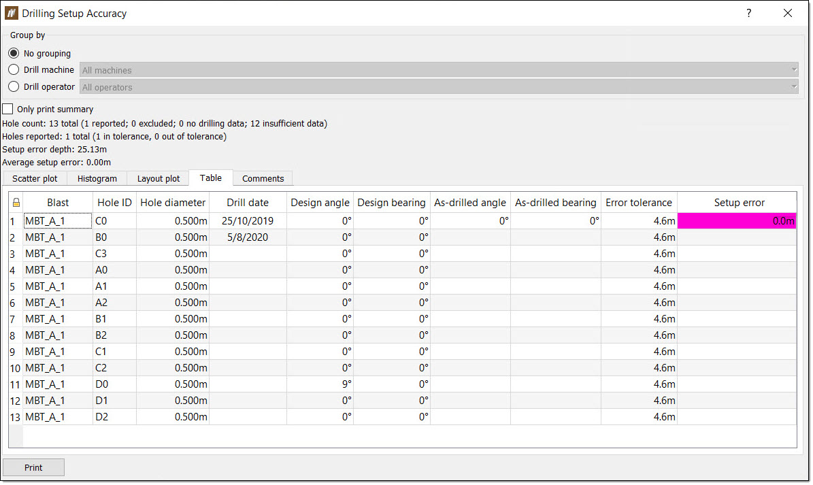This screenshot has width=813, height=485.
Task: Select the drill date 5/8/2020 cell
Action: click(248, 237)
